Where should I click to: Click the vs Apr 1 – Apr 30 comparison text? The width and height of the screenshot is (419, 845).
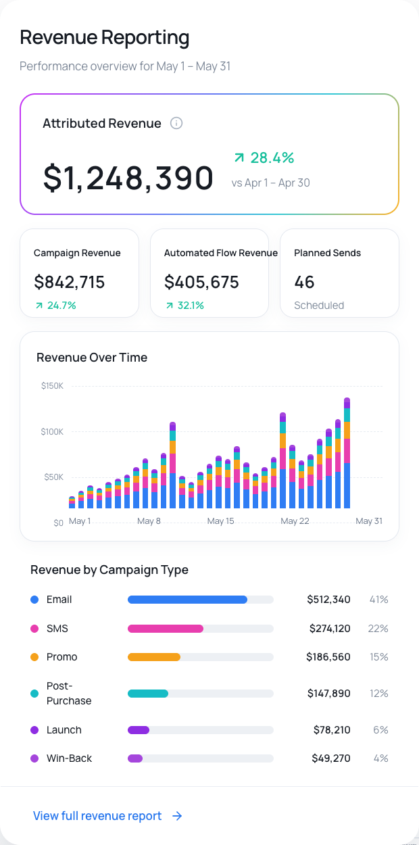(271, 183)
